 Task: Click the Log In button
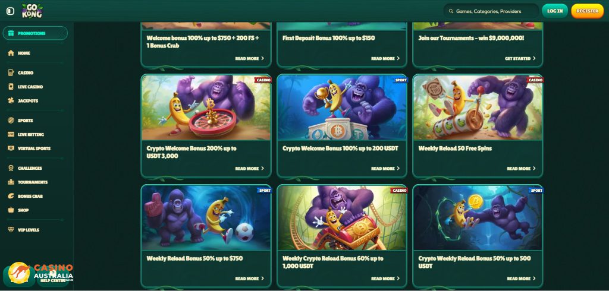point(555,11)
